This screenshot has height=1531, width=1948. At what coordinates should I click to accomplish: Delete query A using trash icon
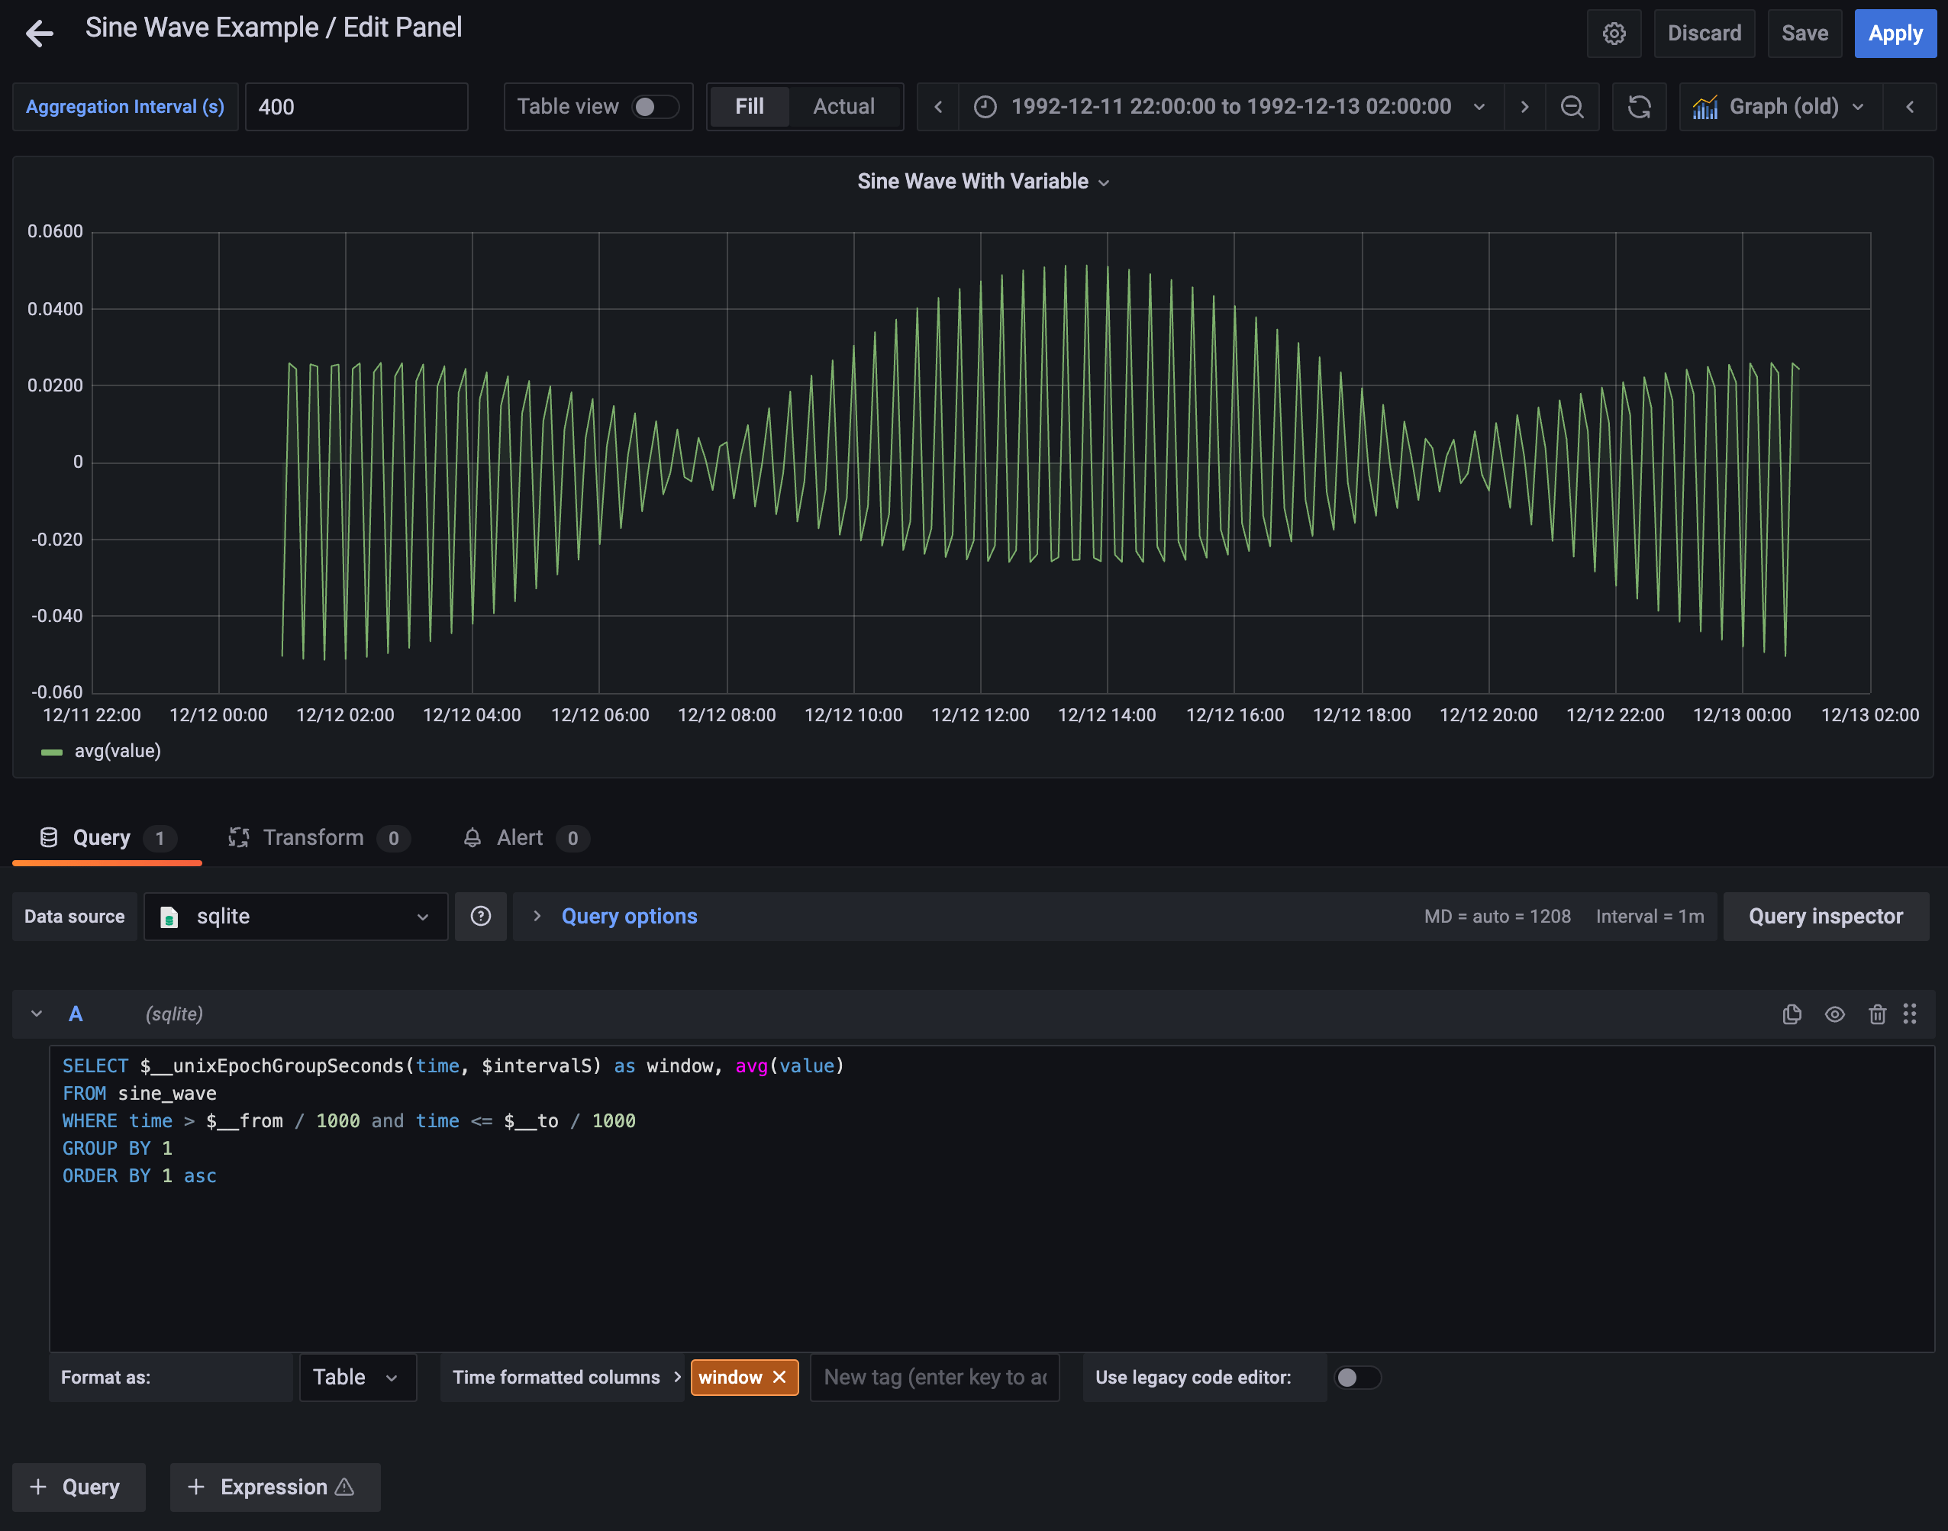[x=1877, y=1014]
